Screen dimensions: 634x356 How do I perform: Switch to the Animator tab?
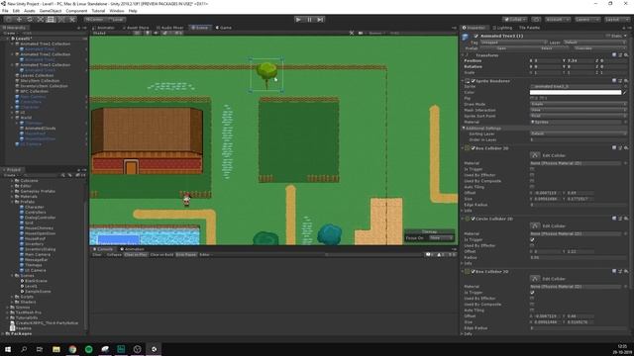[x=103, y=28]
